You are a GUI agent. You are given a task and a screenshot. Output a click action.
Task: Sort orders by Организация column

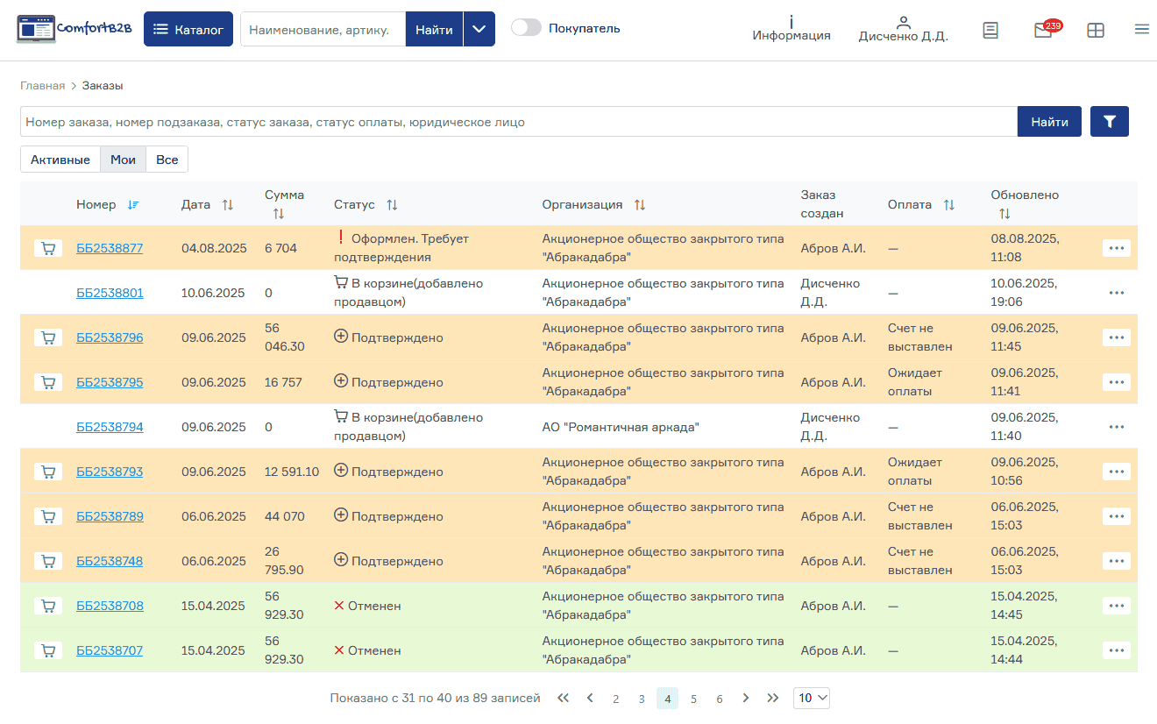tap(640, 204)
